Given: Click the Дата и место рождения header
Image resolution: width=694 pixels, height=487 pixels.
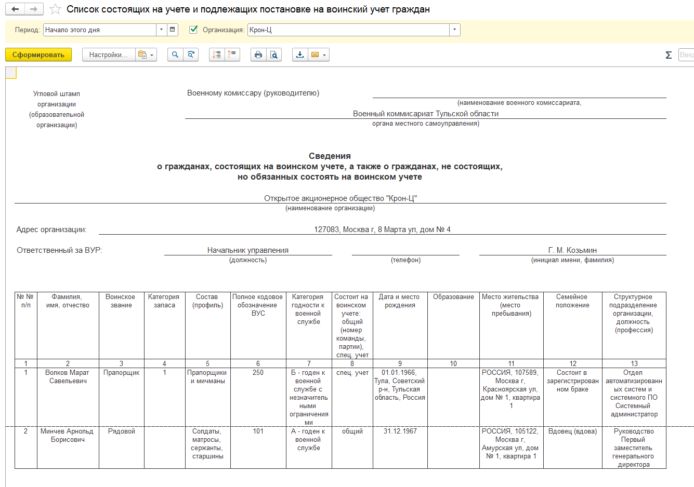Looking at the screenshot, I should click(400, 326).
